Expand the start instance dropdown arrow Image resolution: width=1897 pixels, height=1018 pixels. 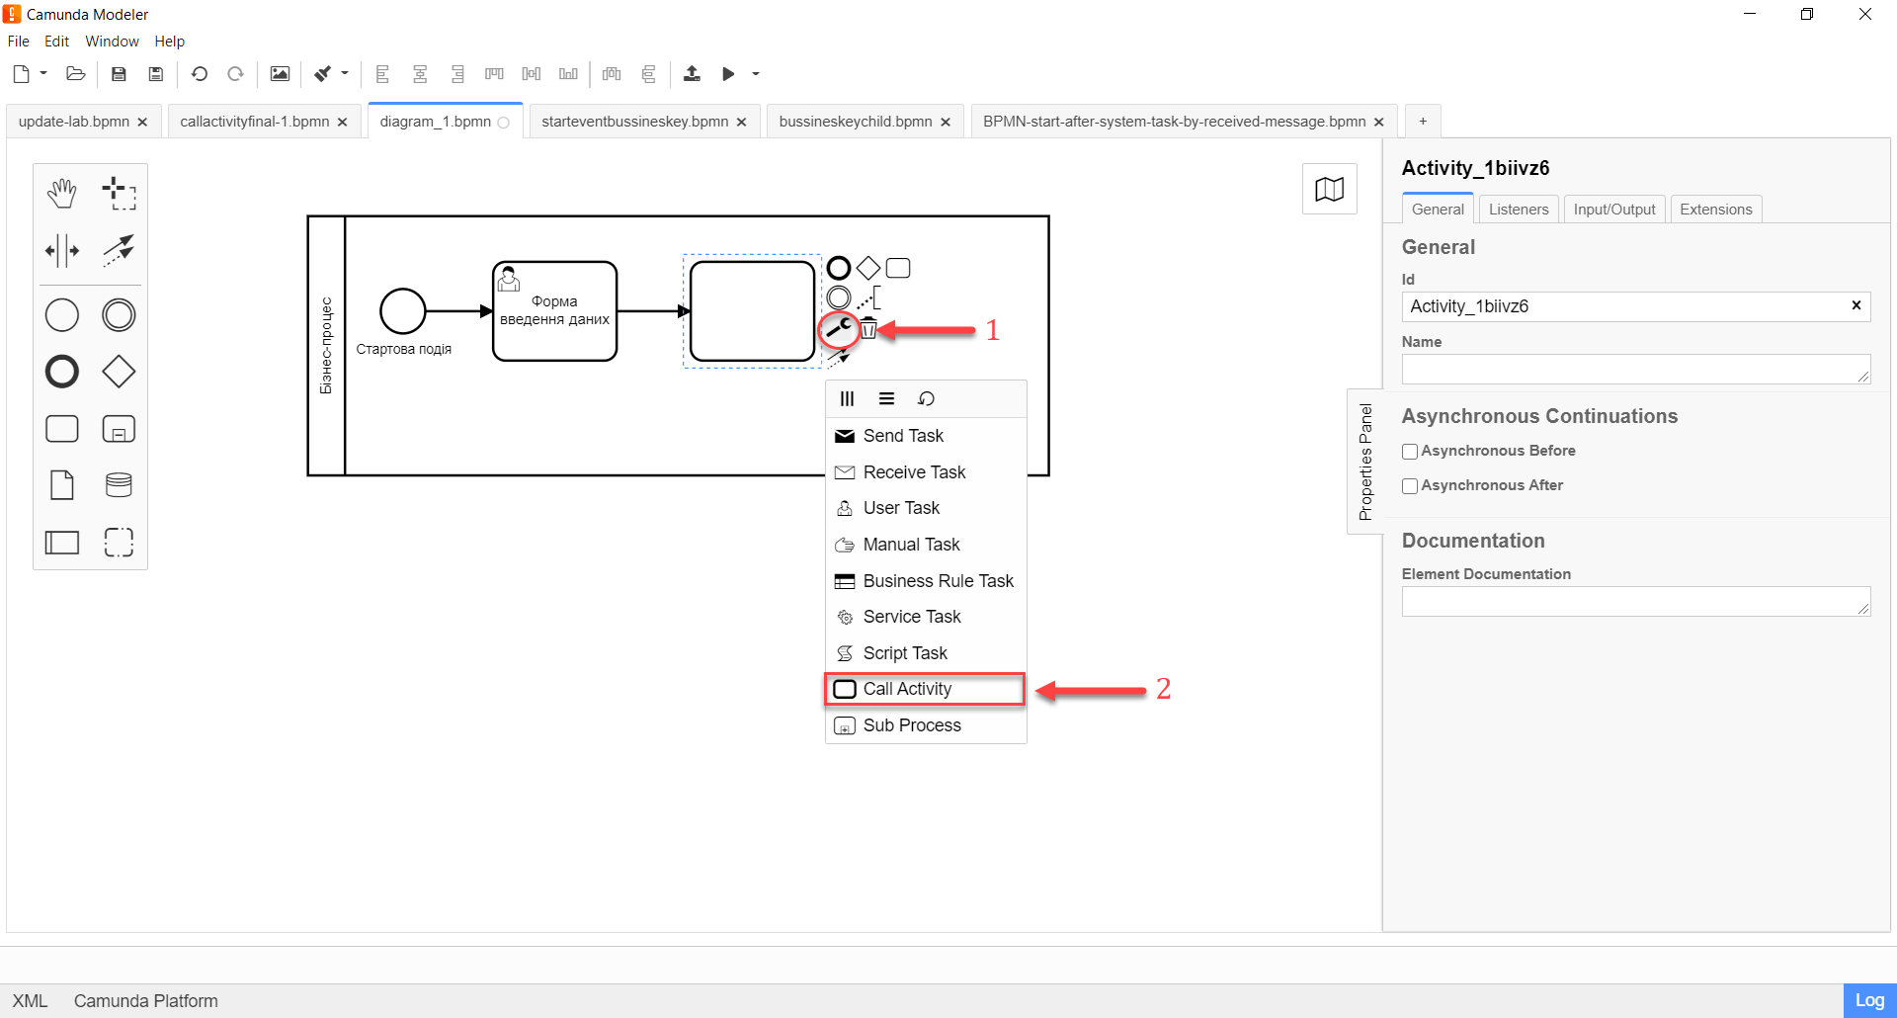(756, 73)
